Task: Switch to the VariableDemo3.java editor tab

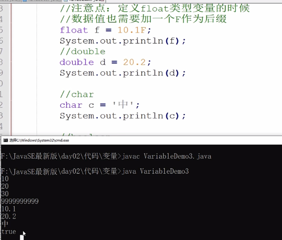Action: pos(84,1)
